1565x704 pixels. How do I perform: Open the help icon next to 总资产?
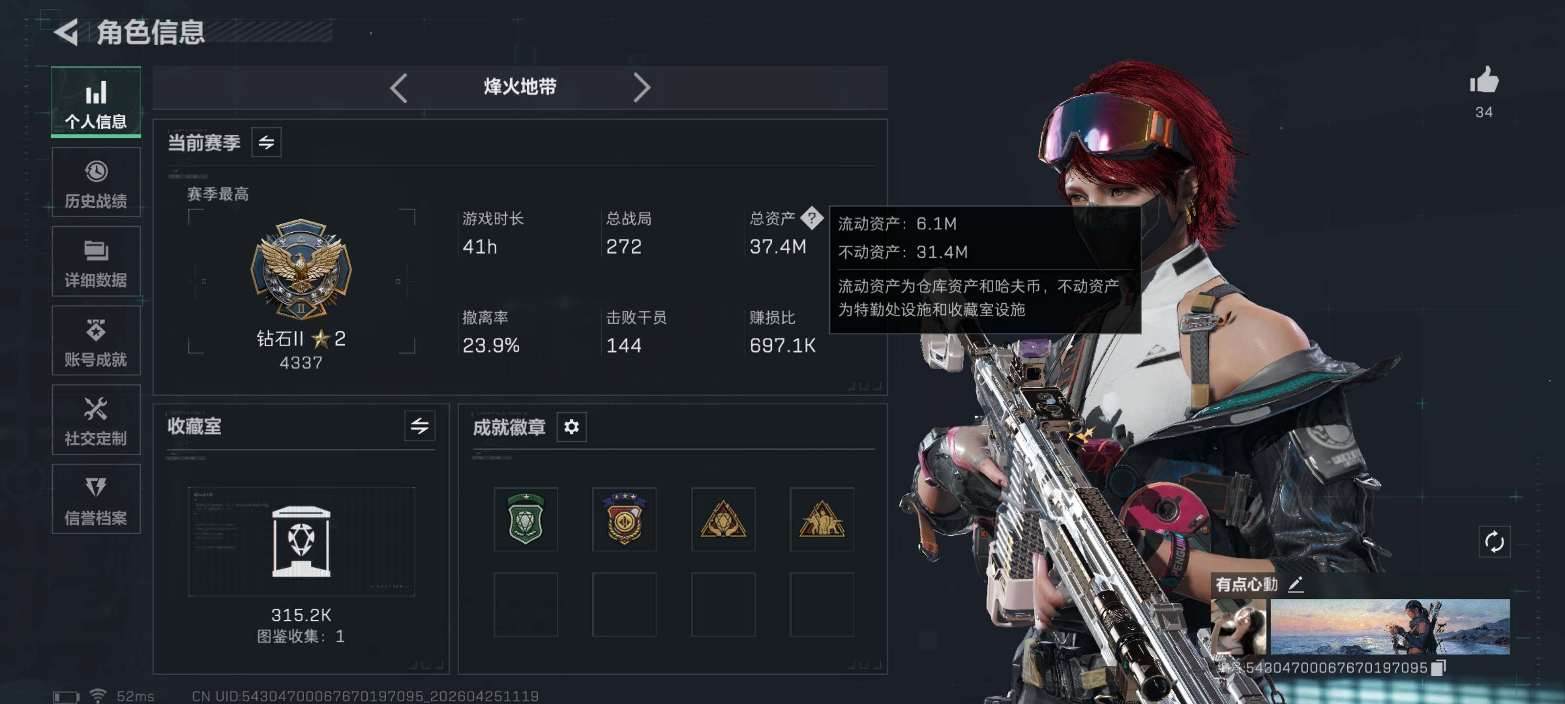(x=811, y=218)
